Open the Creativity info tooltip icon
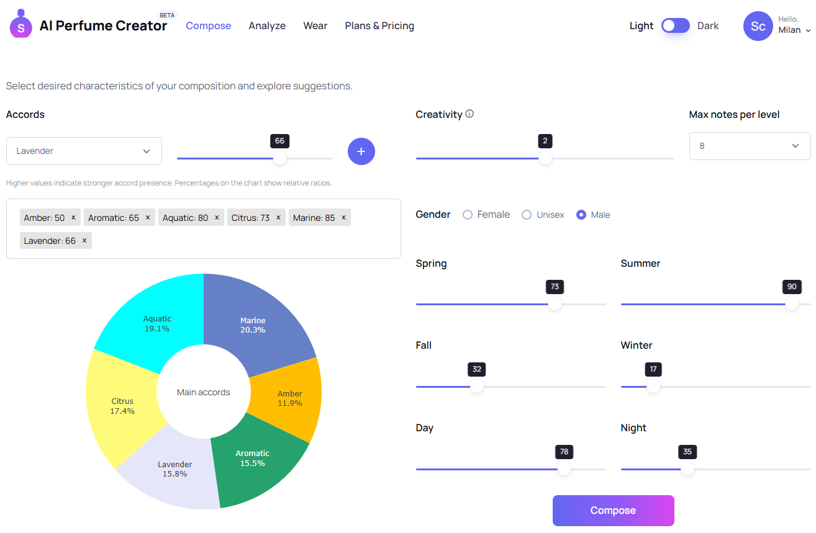816x533 pixels. (470, 114)
